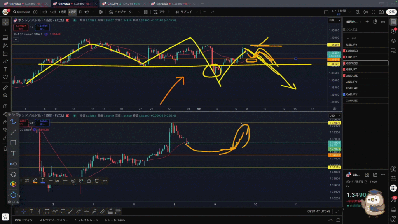
Task: Open drawing settings gear on floating drawing toolbar
Action: pos(73,181)
